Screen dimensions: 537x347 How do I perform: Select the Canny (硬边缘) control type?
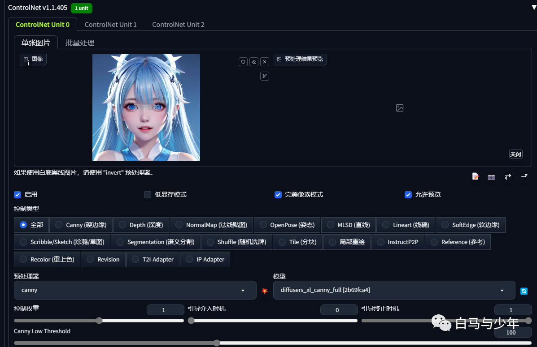tap(81, 225)
